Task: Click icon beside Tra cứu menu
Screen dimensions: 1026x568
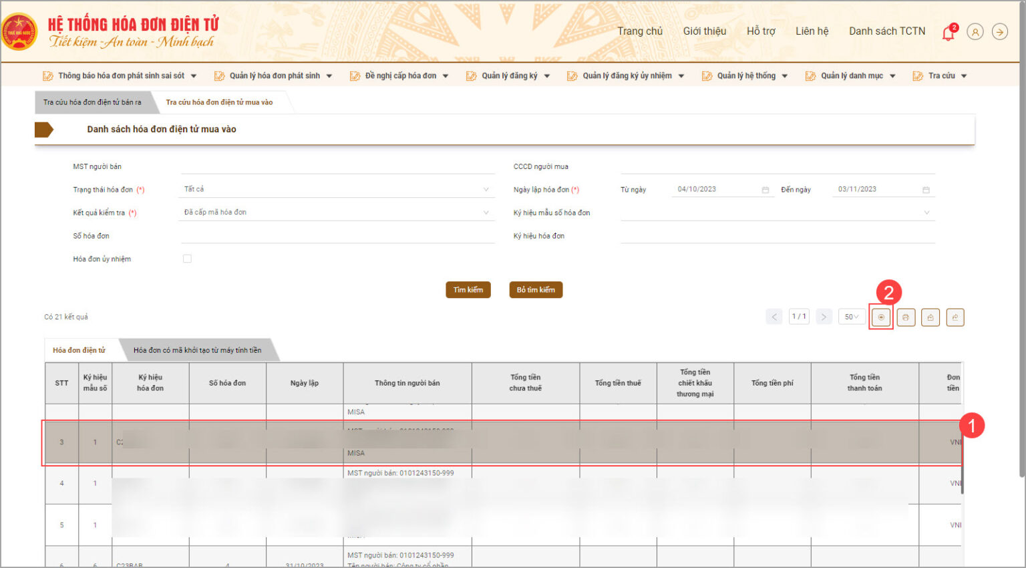Action: pyautogui.click(x=918, y=76)
